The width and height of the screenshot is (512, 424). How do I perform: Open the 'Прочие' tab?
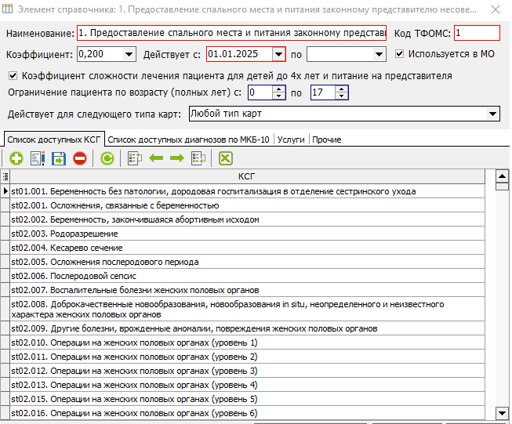[x=327, y=140]
